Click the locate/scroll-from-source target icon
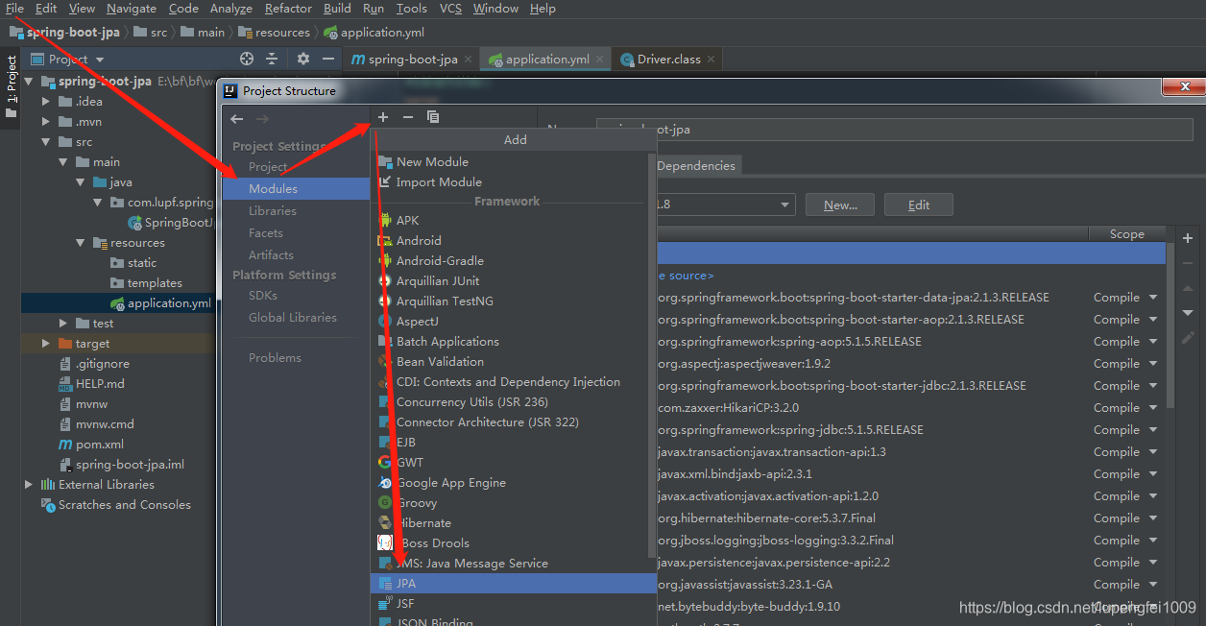This screenshot has width=1206, height=626. click(247, 59)
